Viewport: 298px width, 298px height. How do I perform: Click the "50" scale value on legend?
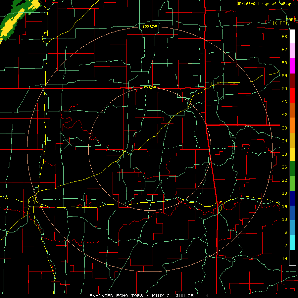[x=284, y=89]
